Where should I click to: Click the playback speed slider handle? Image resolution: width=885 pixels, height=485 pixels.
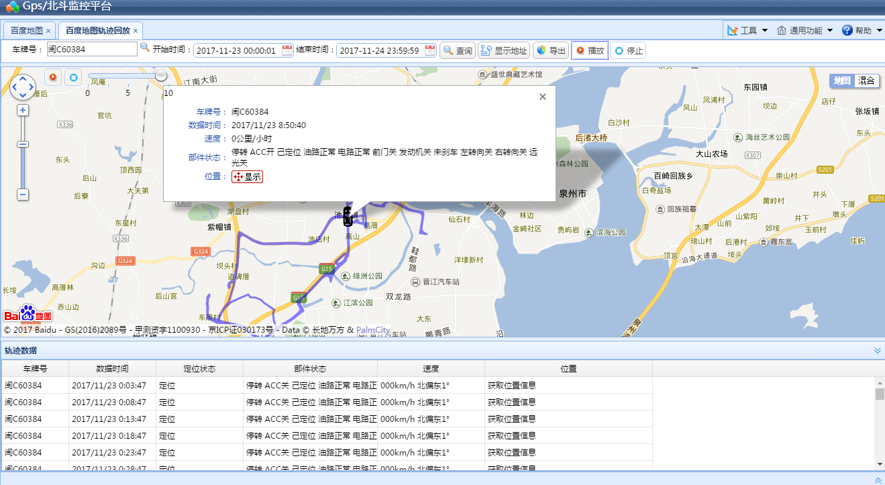coord(161,75)
